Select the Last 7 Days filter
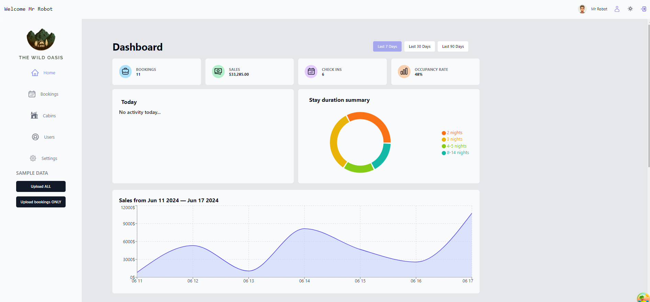This screenshot has height=302, width=650. [x=387, y=46]
